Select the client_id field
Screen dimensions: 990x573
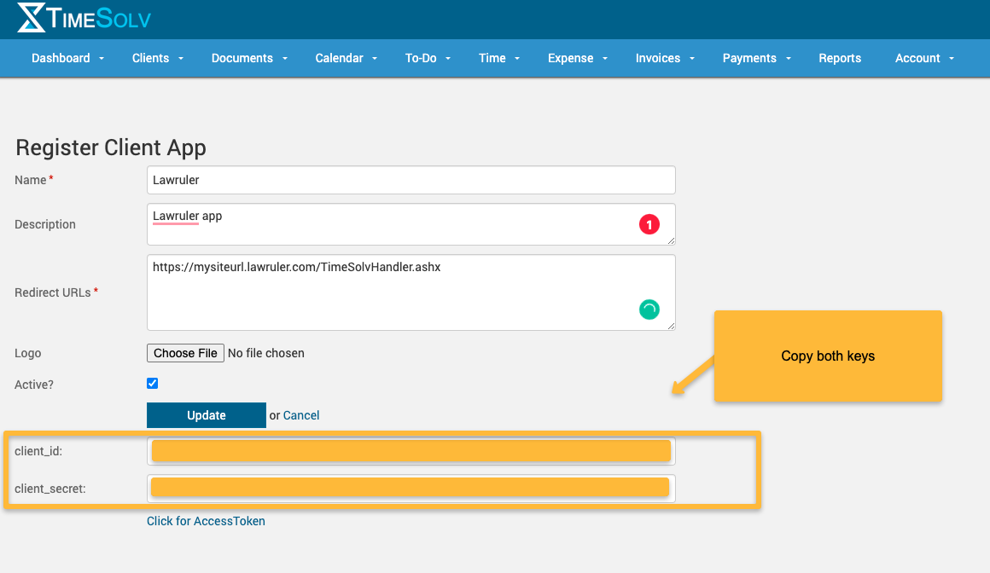point(411,451)
